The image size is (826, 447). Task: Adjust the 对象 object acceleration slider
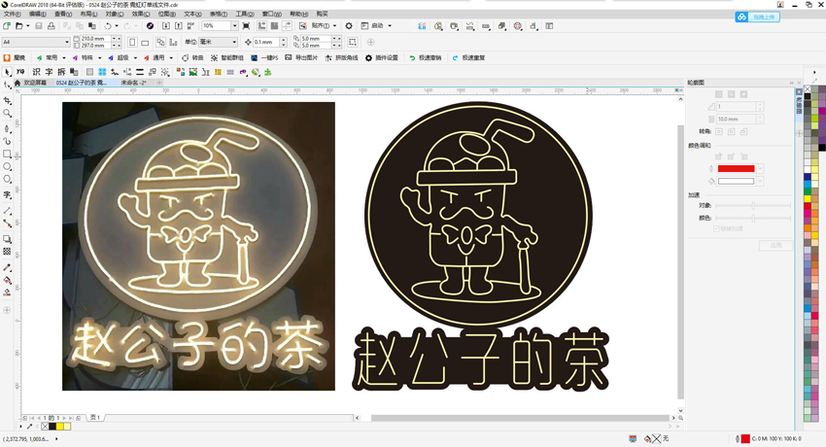pyautogui.click(x=753, y=205)
